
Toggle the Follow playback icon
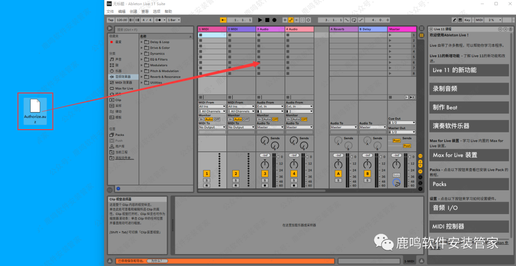(222, 20)
